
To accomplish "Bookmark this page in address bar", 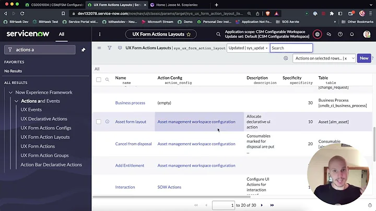I will (x=63, y=14).
